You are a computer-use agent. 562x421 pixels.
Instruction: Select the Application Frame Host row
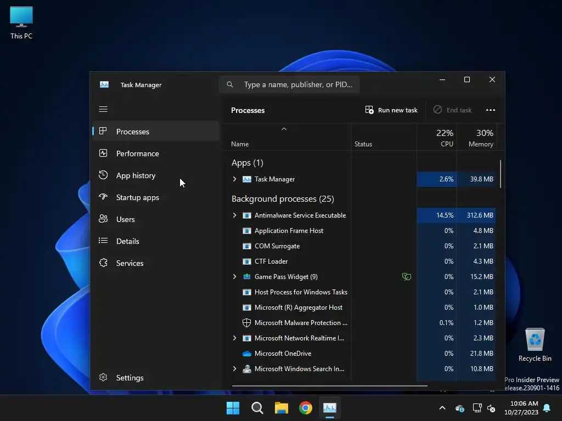(359, 231)
